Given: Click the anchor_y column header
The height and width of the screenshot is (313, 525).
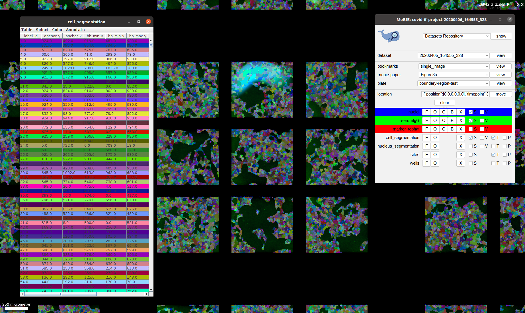Looking at the screenshot, I should tap(52, 36).
